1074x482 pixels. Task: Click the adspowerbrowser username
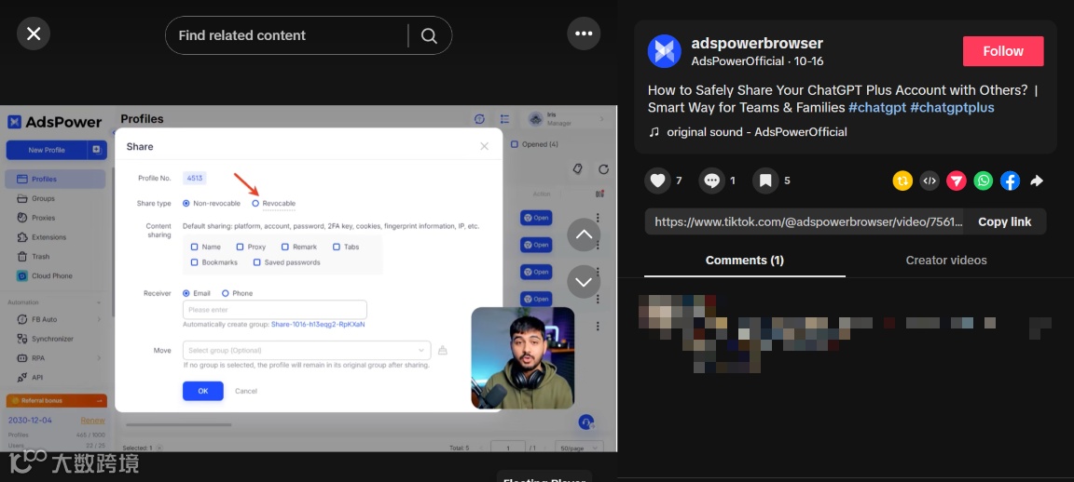[x=757, y=44]
